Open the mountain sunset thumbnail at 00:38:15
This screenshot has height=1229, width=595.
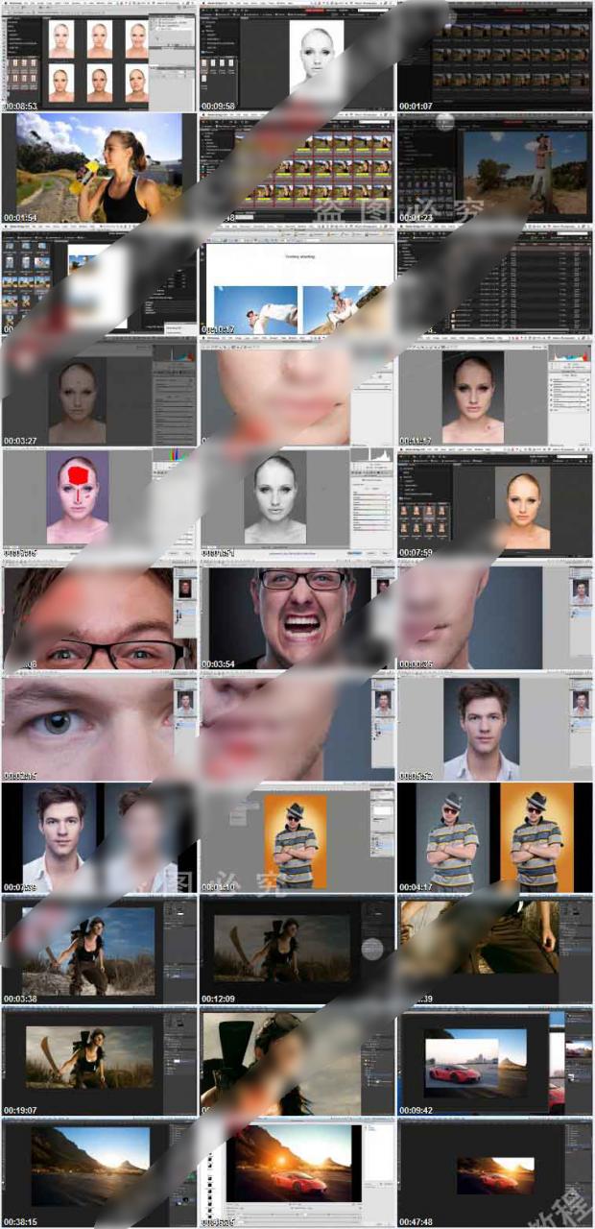[x=99, y=1173]
